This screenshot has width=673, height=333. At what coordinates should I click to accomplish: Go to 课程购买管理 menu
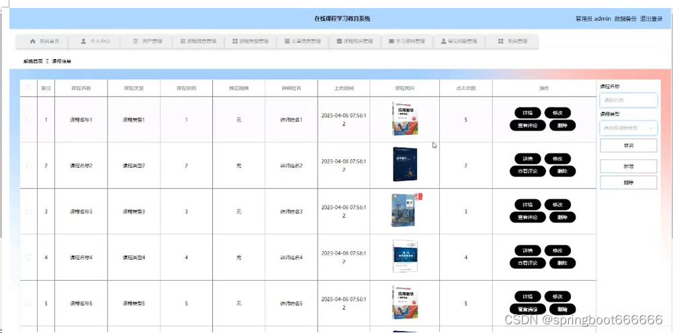click(355, 42)
